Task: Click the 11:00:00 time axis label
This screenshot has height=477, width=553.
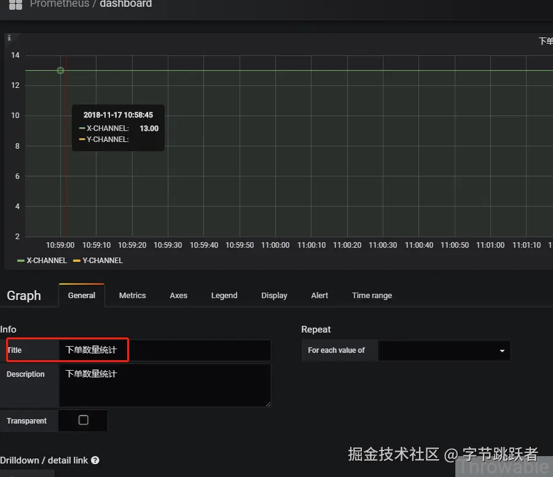Action: (275, 245)
